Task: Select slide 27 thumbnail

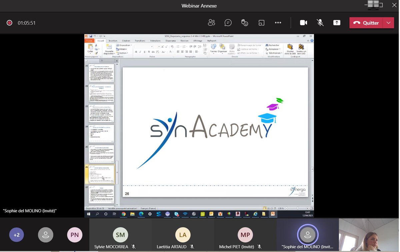Action: pyautogui.click(x=101, y=194)
